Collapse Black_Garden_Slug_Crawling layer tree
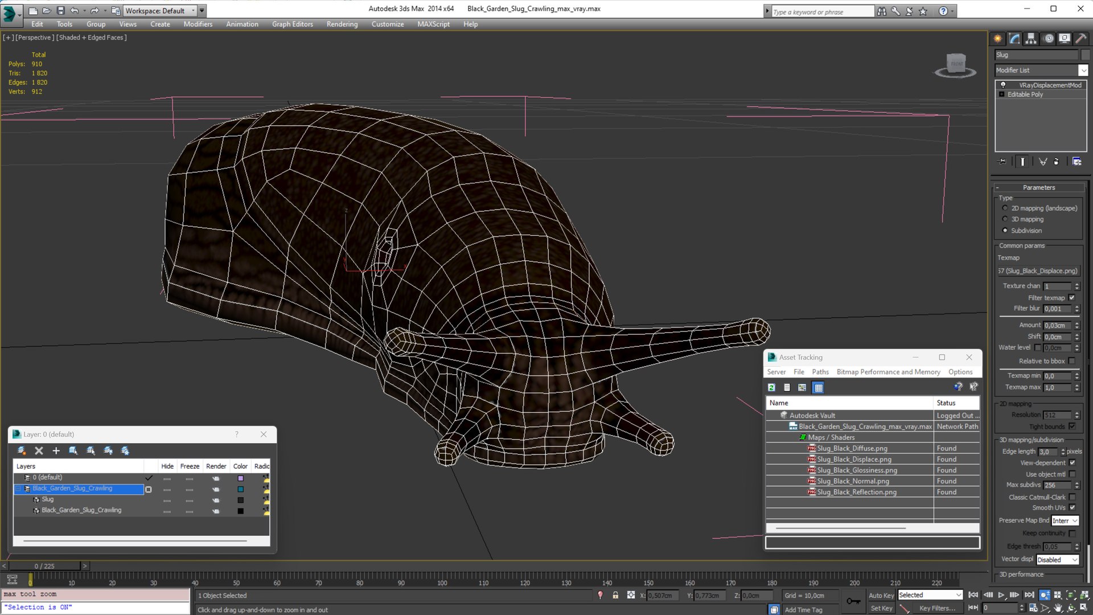 coord(18,489)
